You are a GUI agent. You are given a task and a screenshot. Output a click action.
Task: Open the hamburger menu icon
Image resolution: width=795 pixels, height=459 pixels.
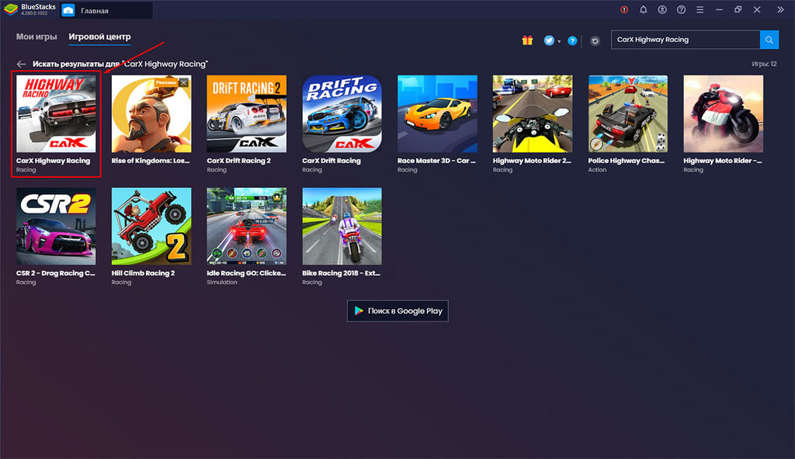[x=700, y=9]
